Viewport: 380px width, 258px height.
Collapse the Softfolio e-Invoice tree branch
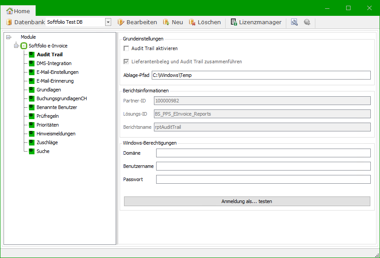click(16, 46)
